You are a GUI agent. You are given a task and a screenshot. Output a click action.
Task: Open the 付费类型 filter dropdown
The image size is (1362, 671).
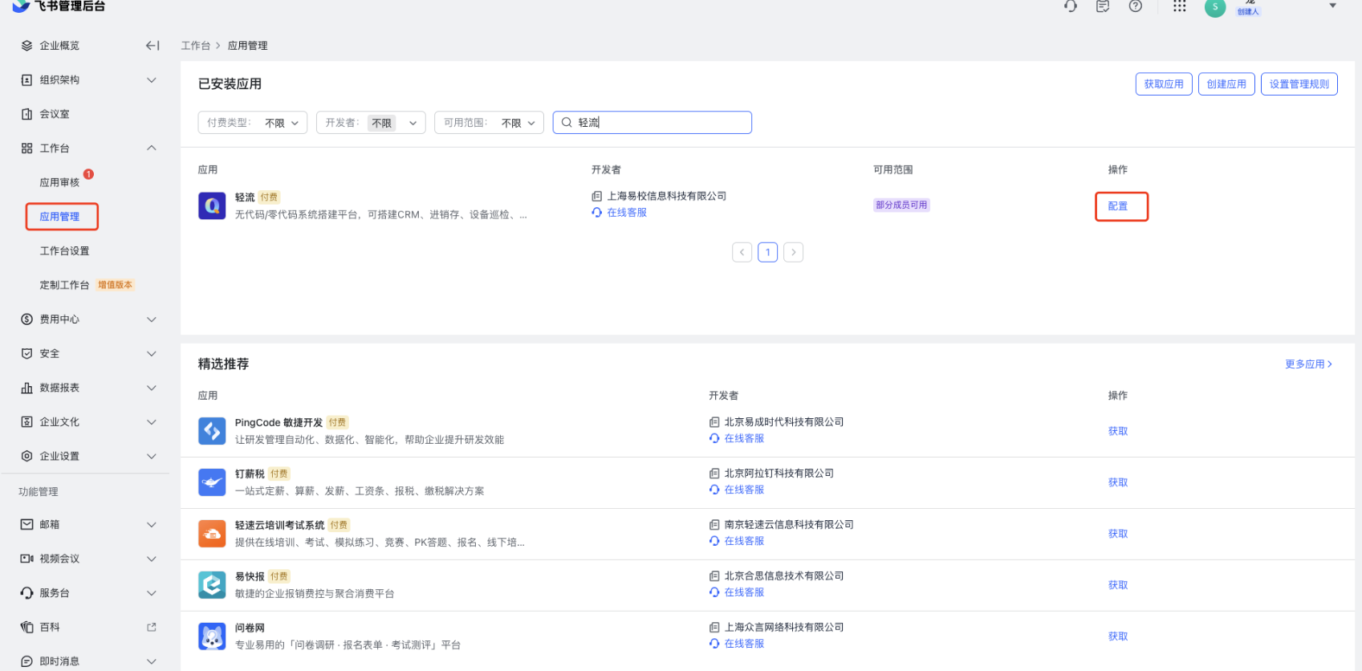pos(253,123)
